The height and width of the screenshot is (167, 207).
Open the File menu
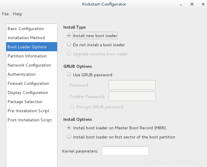tap(5, 14)
